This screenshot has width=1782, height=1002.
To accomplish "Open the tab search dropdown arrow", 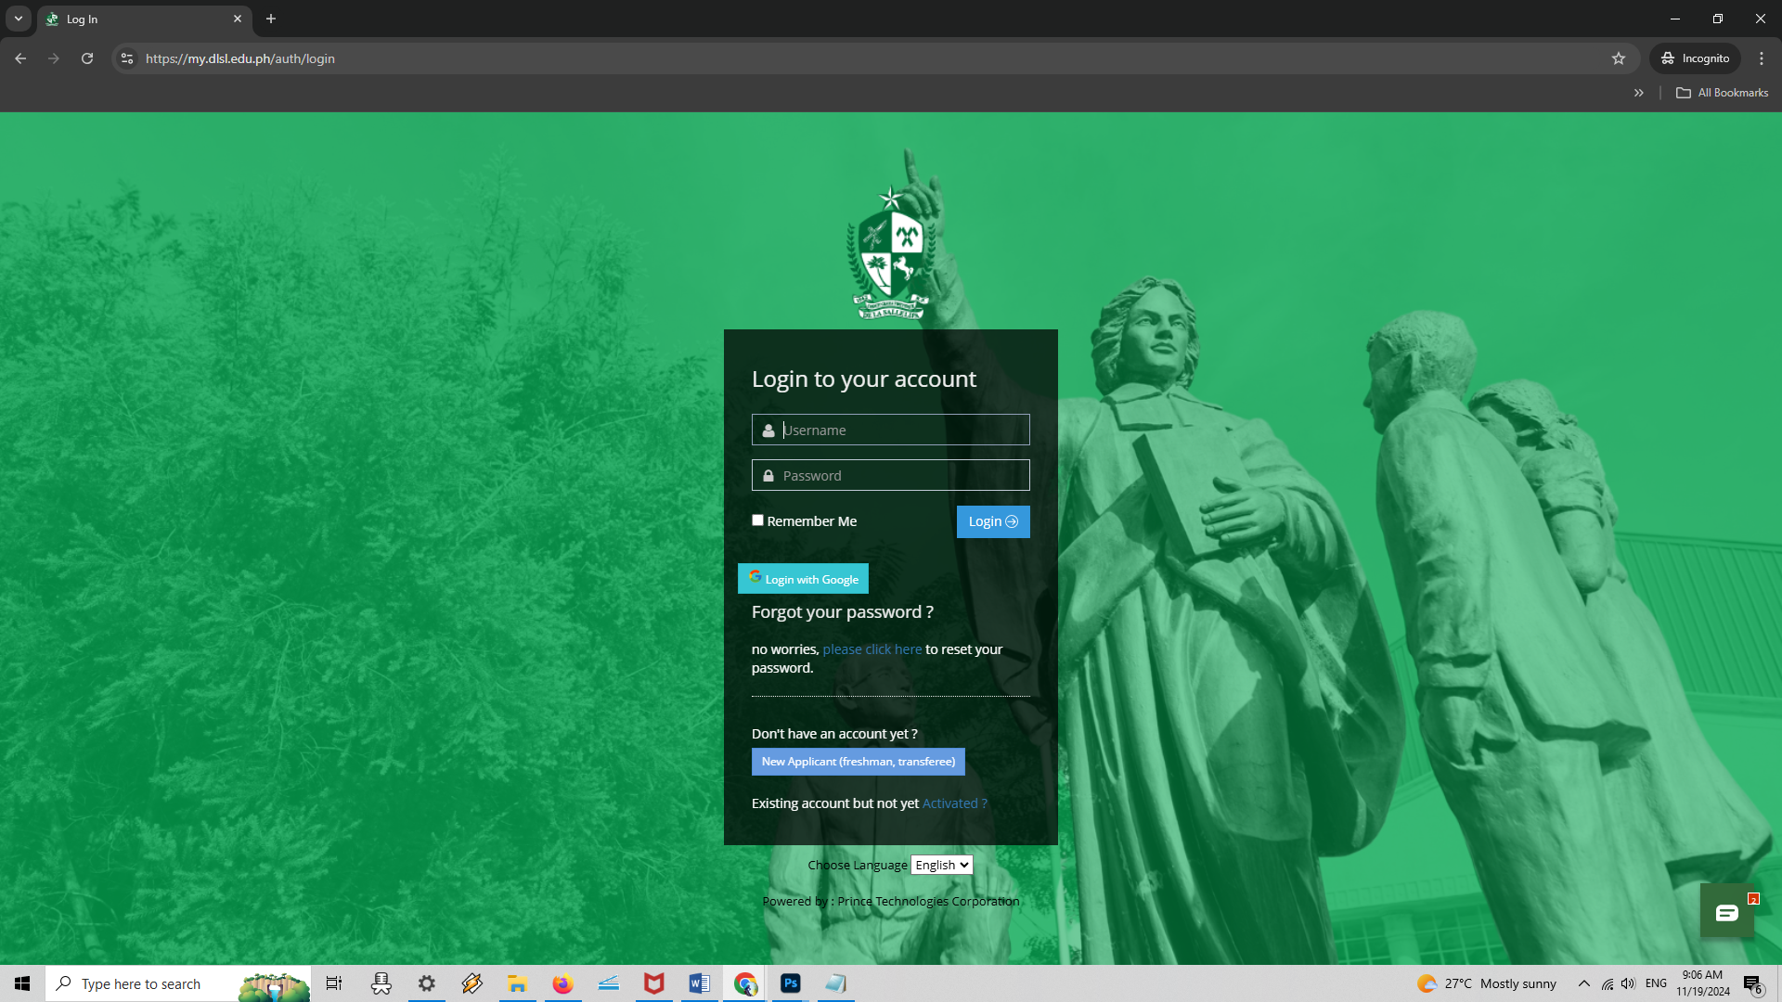I will click(19, 19).
